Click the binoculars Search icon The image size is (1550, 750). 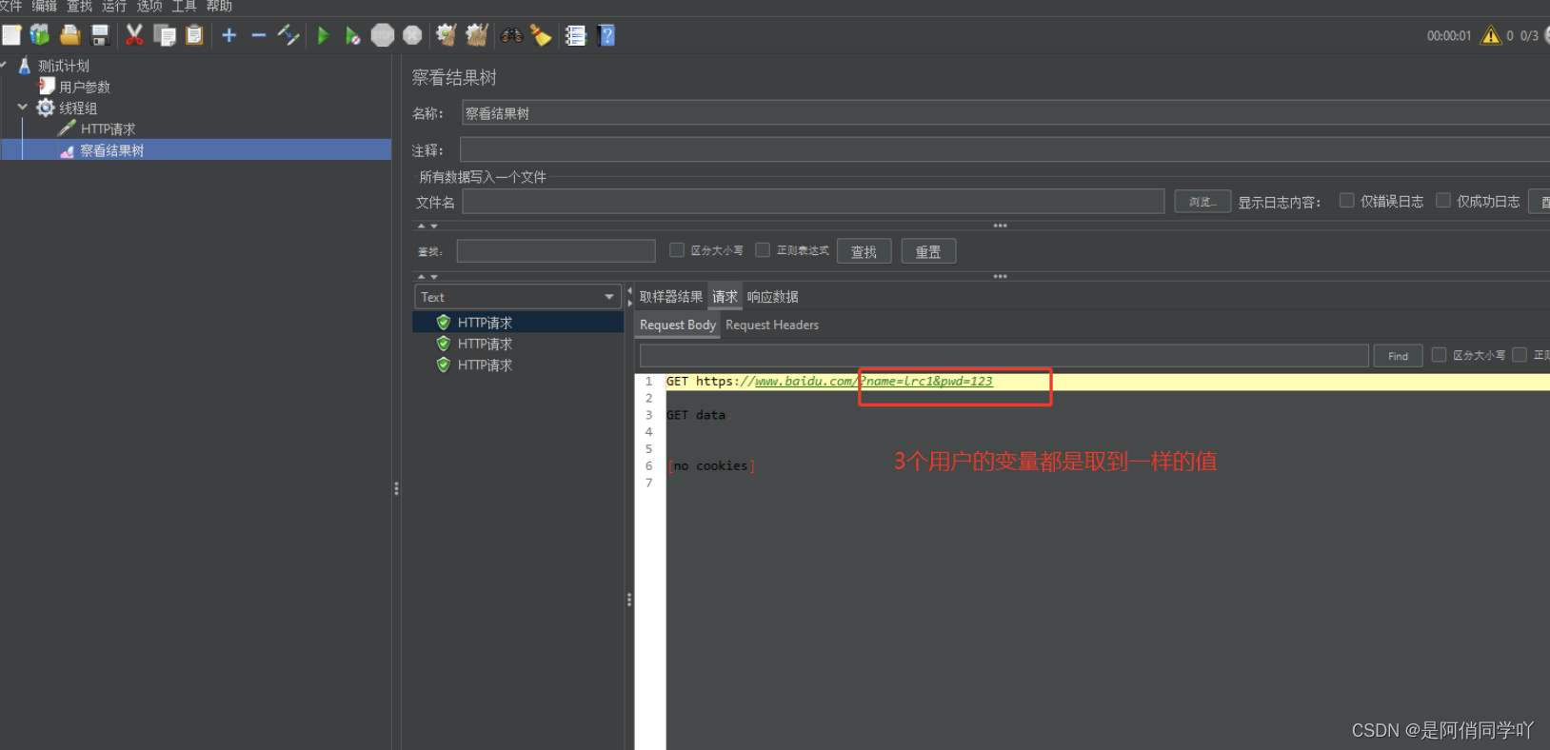tap(512, 35)
